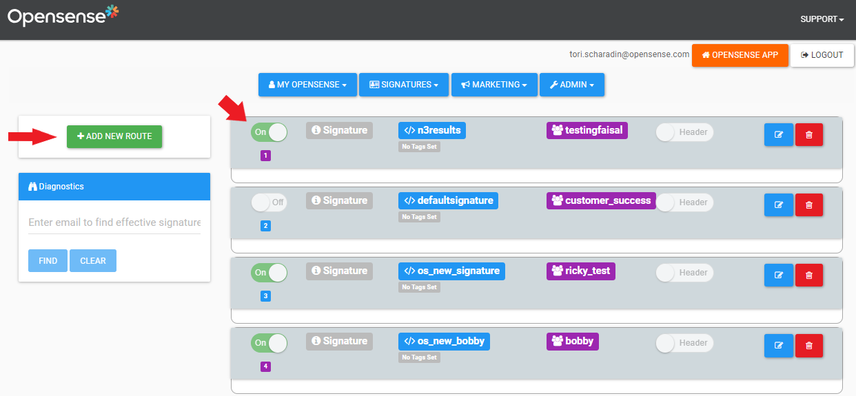
Task: Click Signature info label in n3results row
Action: 339,130
